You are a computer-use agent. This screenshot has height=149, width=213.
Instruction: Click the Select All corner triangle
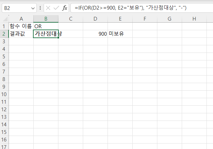tap(5, 19)
